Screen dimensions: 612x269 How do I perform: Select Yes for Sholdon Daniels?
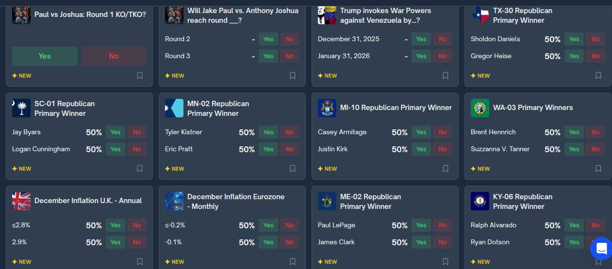point(574,39)
